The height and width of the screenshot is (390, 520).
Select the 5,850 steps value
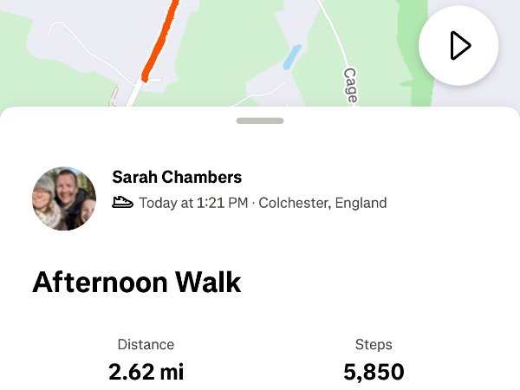[x=374, y=372]
